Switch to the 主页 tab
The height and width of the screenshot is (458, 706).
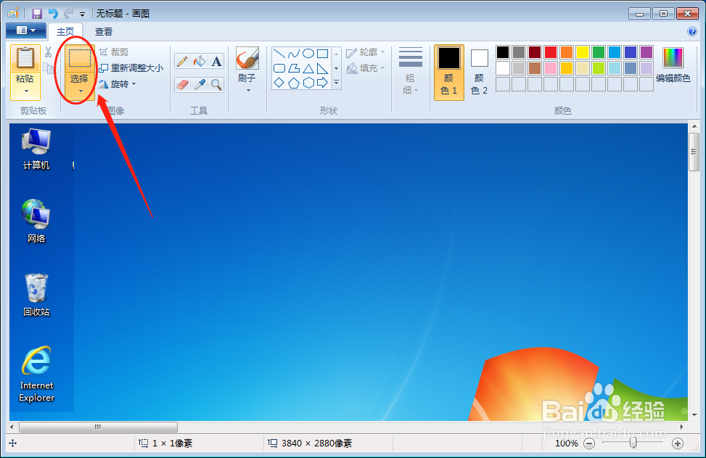(65, 31)
